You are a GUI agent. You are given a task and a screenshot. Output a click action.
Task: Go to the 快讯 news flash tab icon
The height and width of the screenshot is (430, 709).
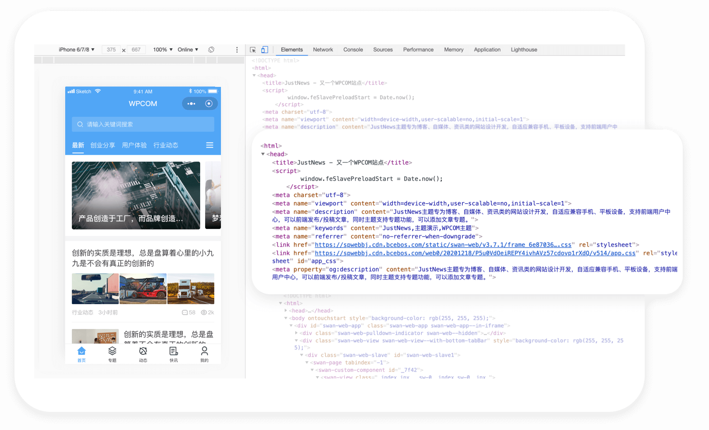click(x=174, y=351)
